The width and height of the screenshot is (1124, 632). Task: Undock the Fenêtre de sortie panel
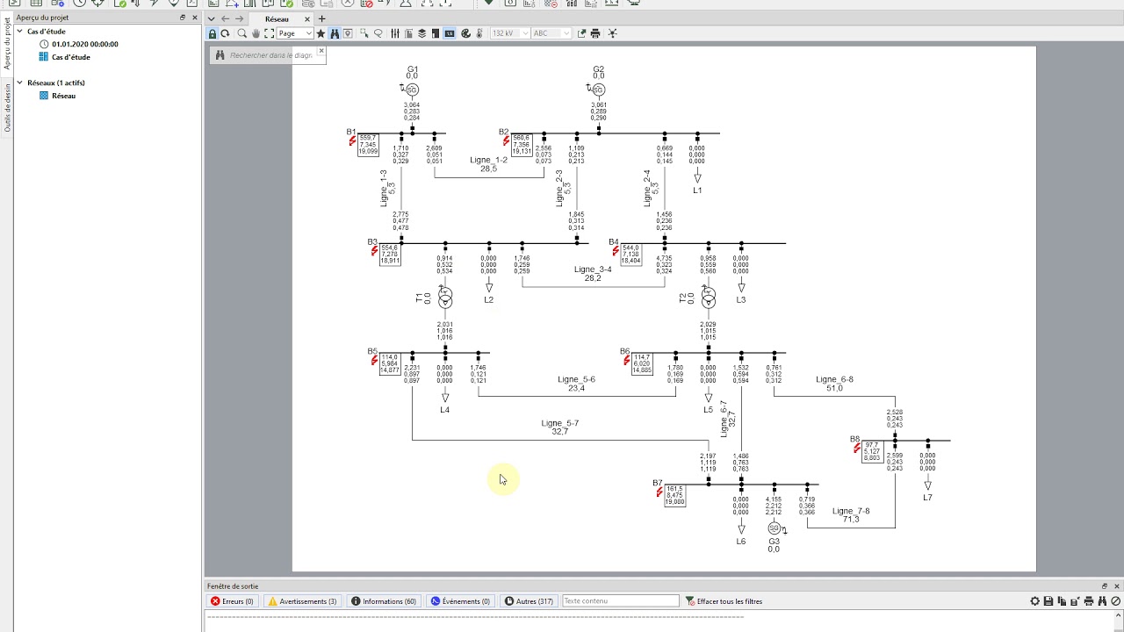(x=1105, y=586)
